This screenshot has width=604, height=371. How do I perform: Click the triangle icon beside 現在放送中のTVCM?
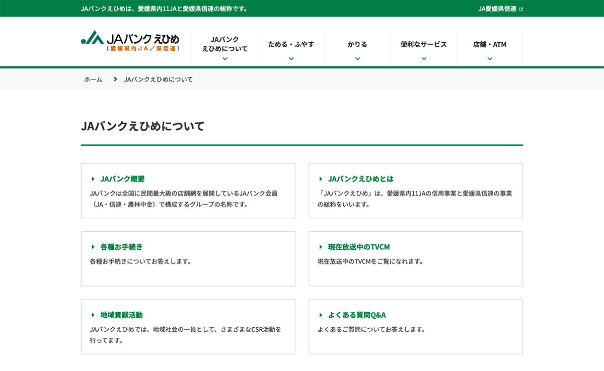click(321, 247)
